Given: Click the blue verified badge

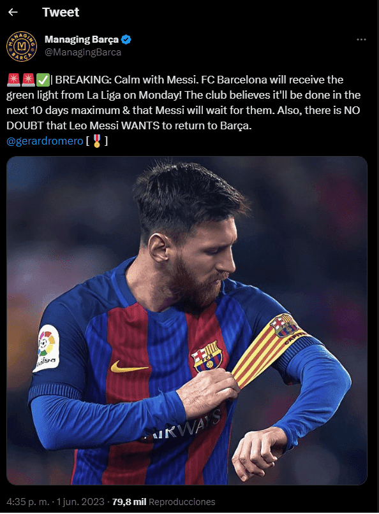Looking at the screenshot, I should coord(126,39).
